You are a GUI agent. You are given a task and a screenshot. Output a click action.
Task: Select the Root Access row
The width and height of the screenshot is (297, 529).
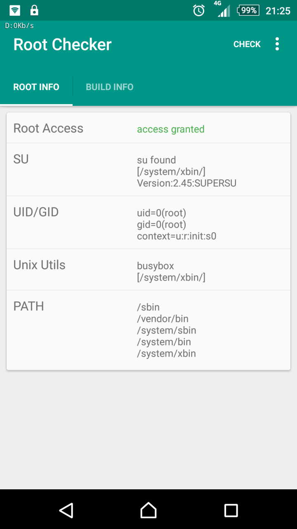148,128
